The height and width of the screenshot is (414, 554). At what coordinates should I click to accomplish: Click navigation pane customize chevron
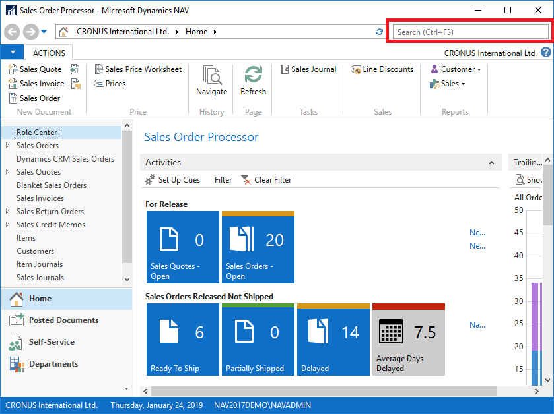[127, 388]
